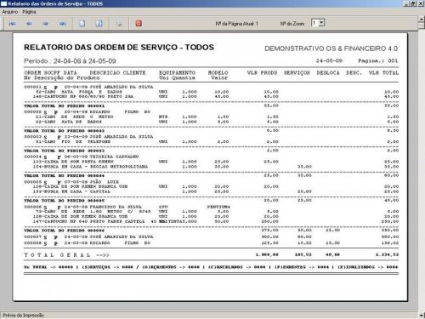Open the Arquivo menu

pos(10,12)
